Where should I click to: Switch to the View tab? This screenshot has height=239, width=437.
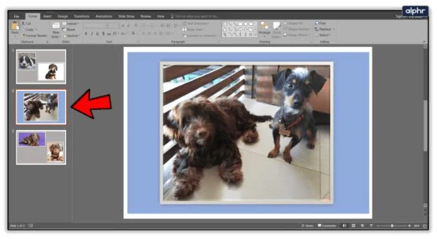[x=160, y=17]
